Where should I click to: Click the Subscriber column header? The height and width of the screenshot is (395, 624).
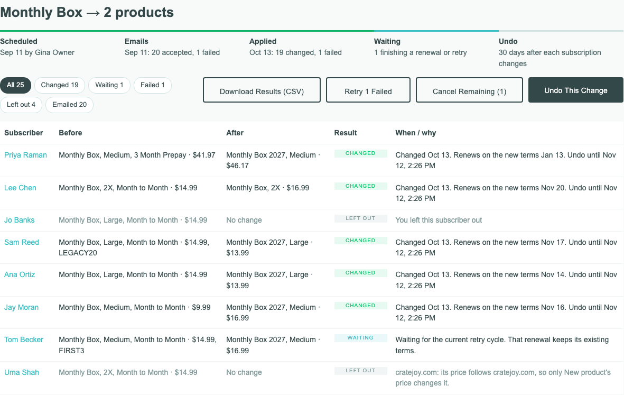pyautogui.click(x=23, y=133)
